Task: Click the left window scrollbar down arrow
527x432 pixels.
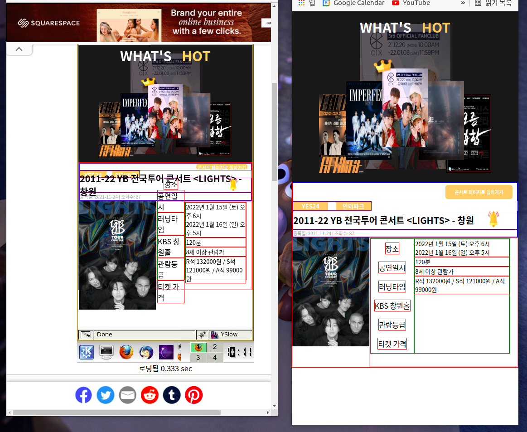Action: (x=274, y=406)
